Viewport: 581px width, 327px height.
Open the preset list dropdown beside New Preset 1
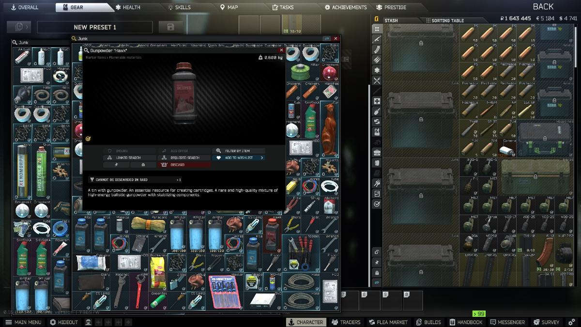click(x=22, y=27)
